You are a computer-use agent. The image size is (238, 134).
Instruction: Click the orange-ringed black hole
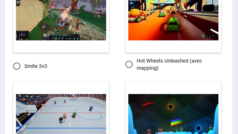(170, 107)
